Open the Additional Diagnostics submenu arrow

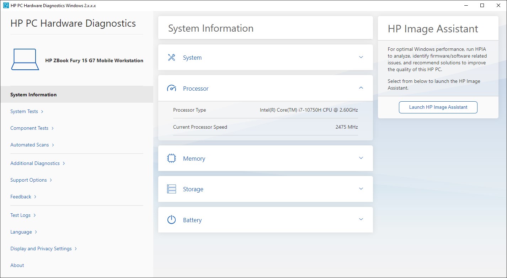click(64, 163)
